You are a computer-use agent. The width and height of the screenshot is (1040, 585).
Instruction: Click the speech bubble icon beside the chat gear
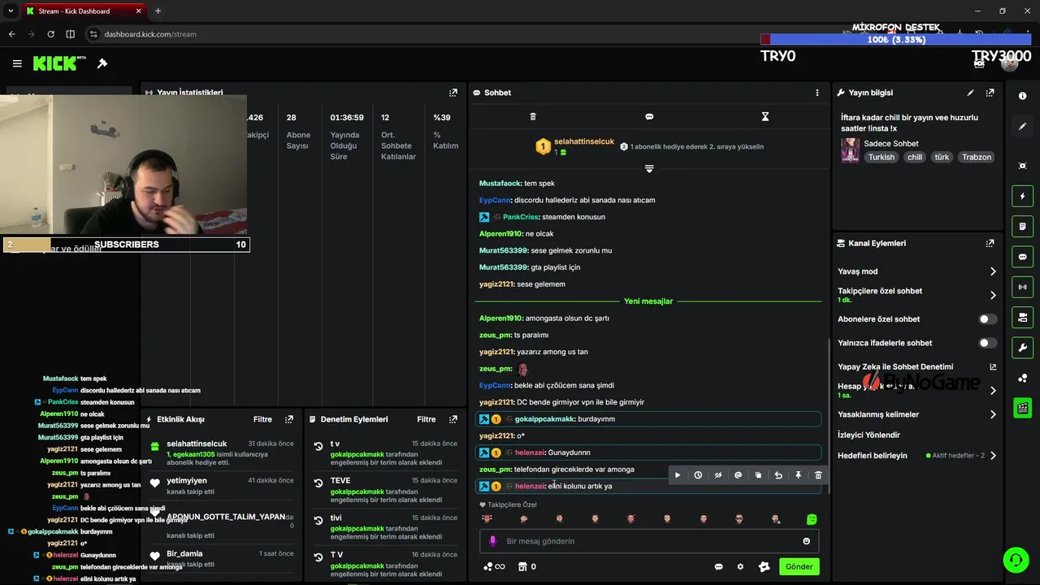click(718, 567)
